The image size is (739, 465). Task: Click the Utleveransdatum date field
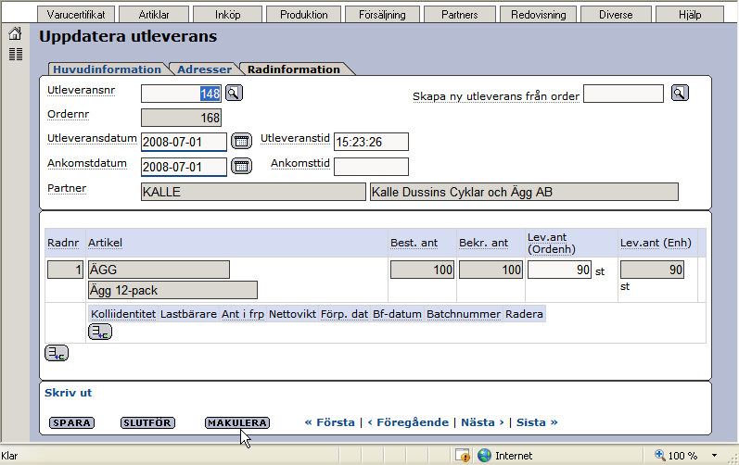(x=184, y=142)
